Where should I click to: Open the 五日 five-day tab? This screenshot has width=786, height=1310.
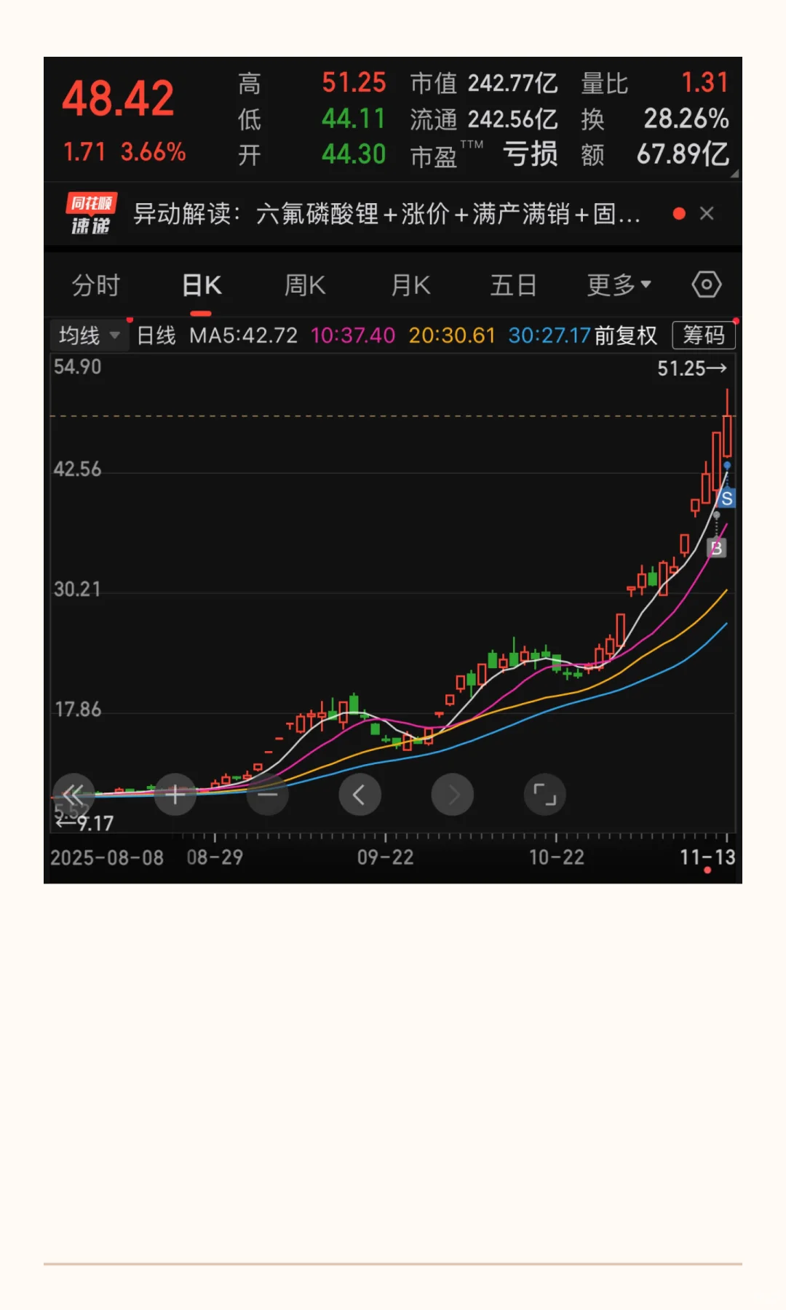click(513, 285)
